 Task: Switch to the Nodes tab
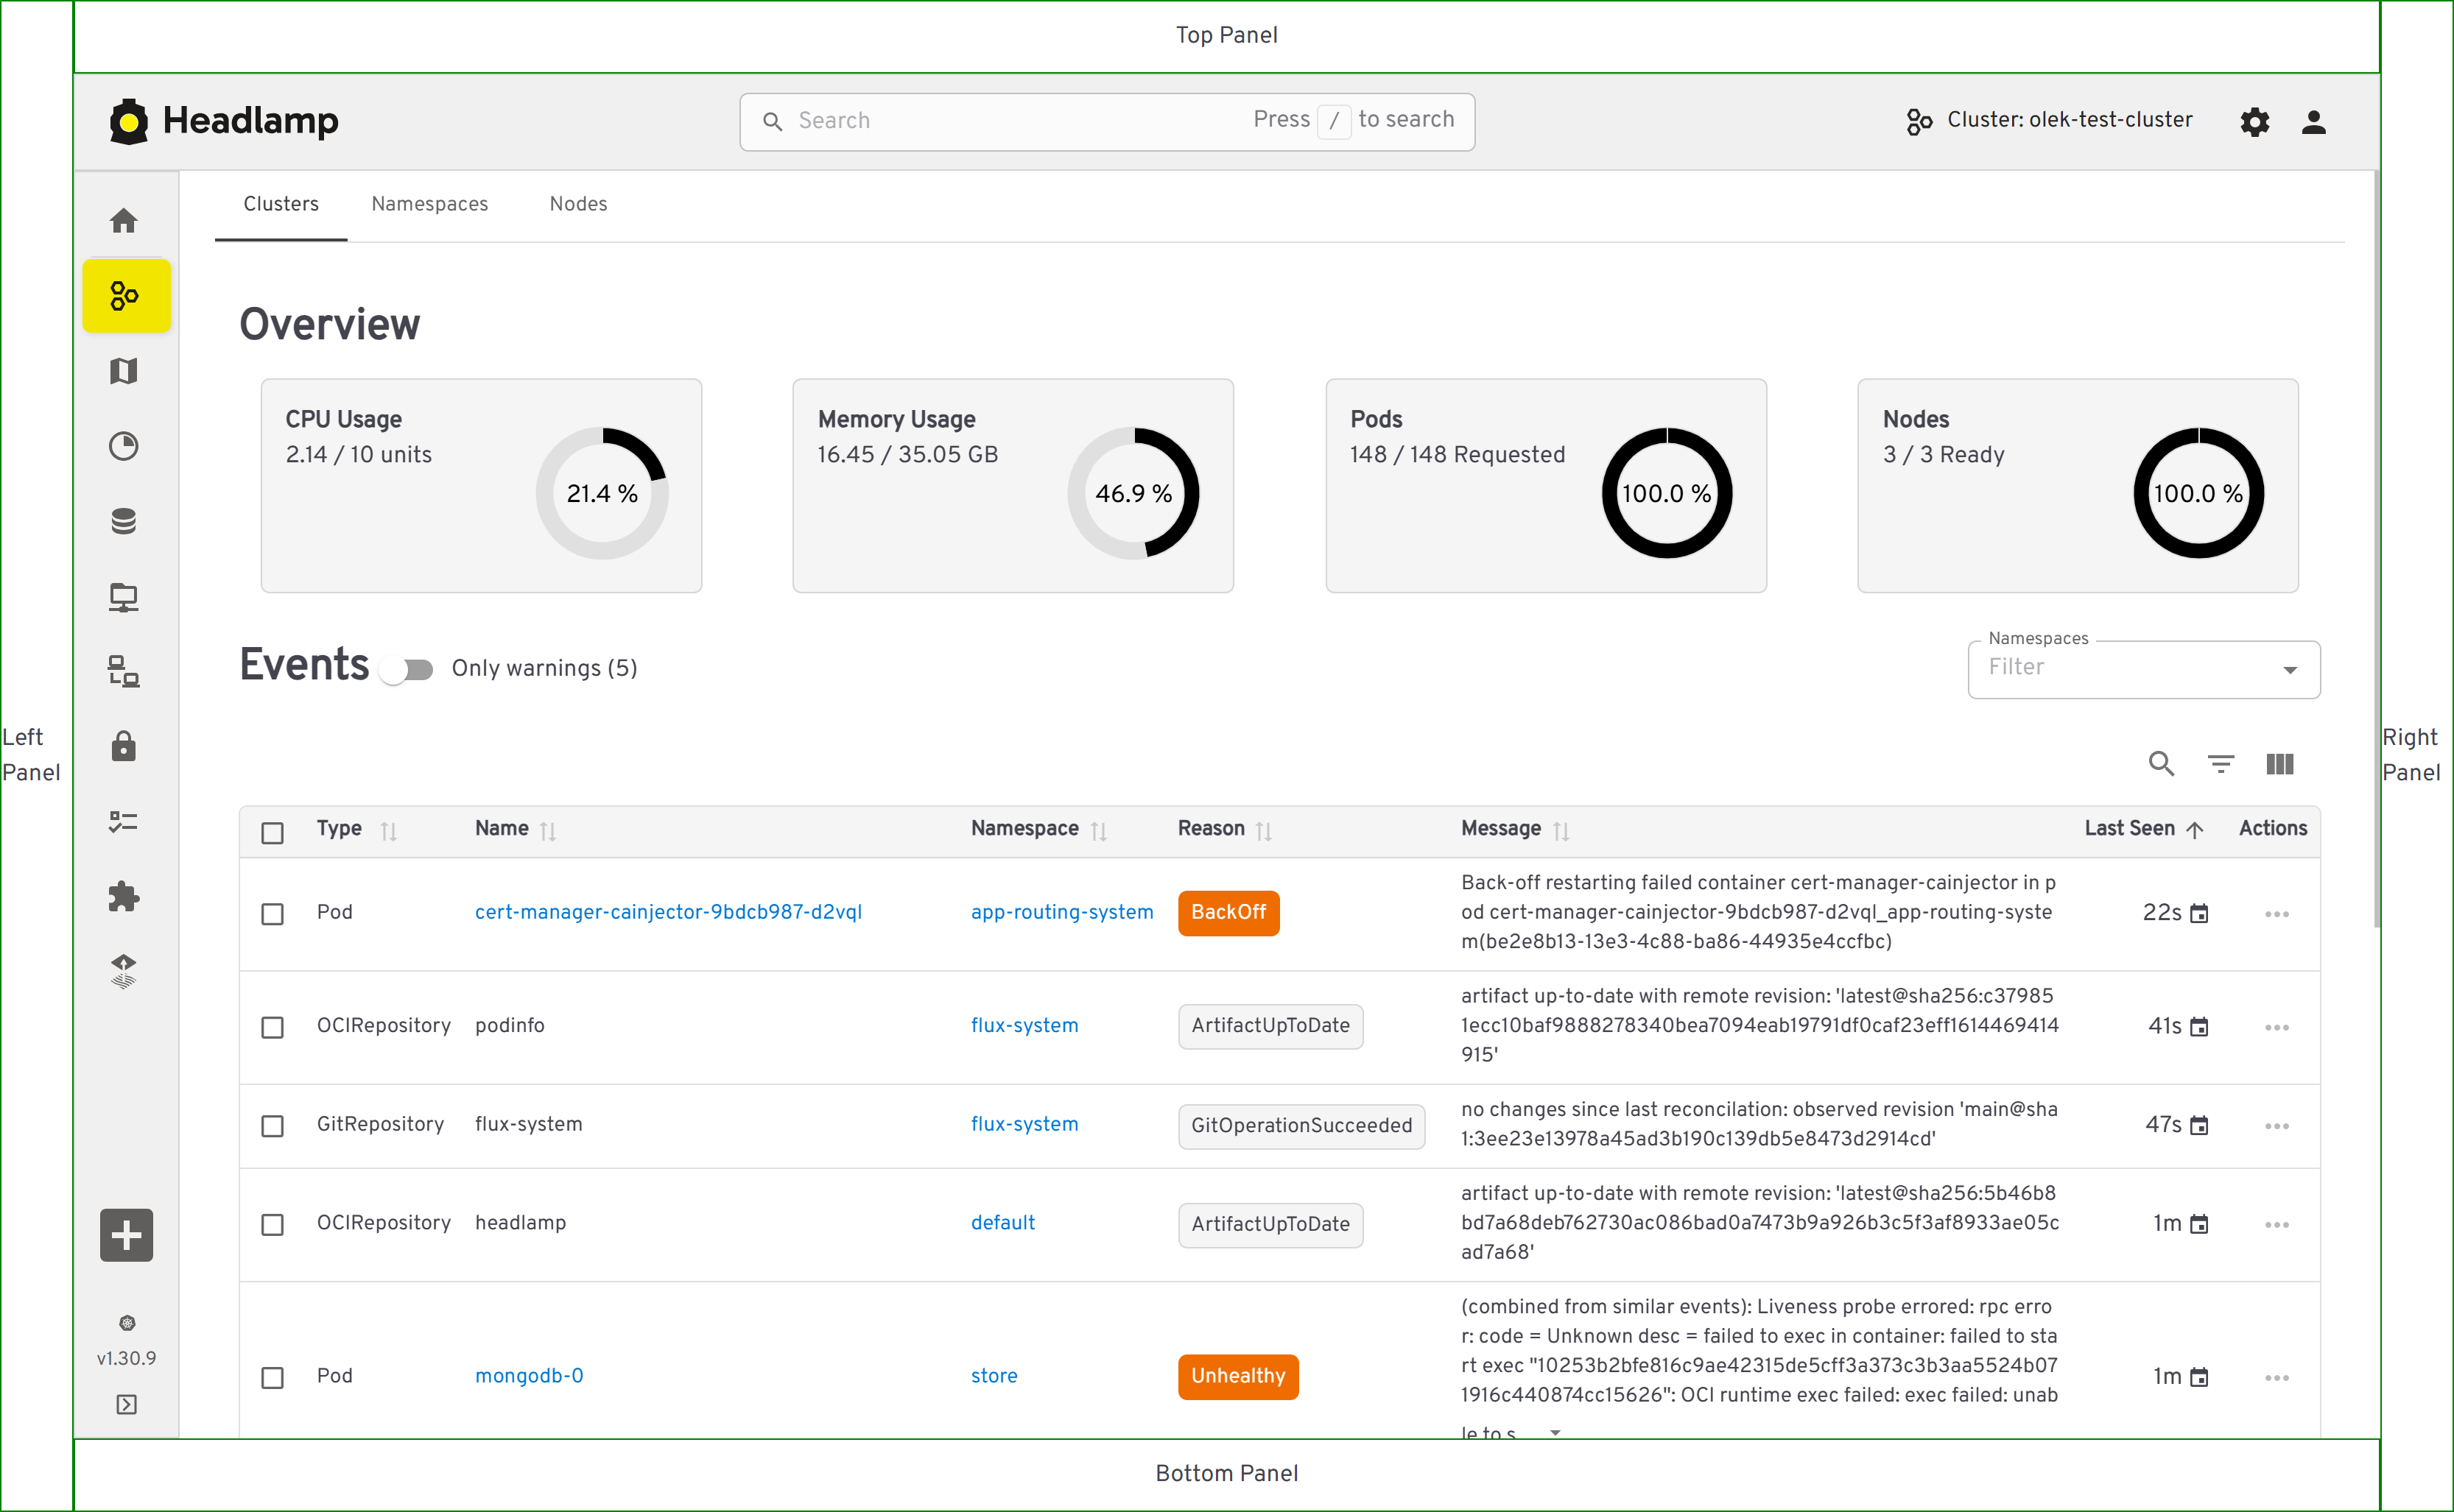[578, 204]
